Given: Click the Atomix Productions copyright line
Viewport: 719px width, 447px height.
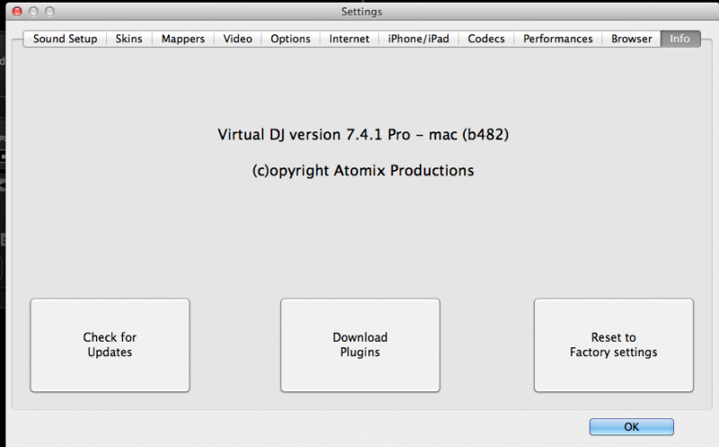Looking at the screenshot, I should coord(363,170).
